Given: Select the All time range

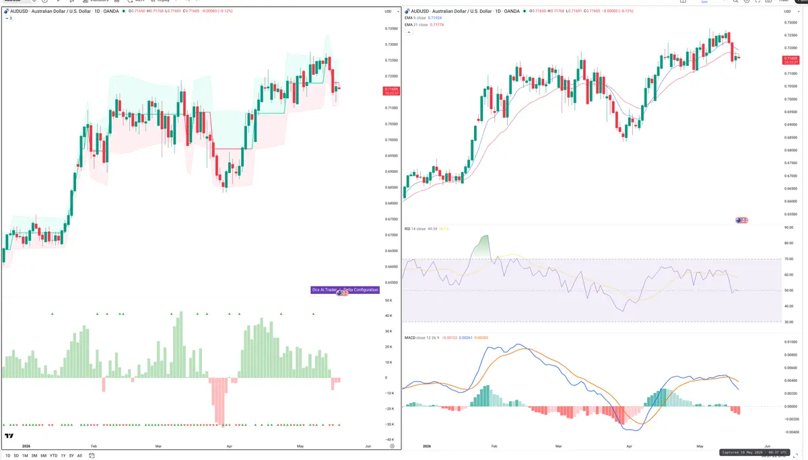Looking at the screenshot, I should pos(79,455).
